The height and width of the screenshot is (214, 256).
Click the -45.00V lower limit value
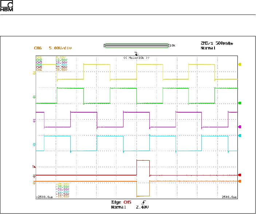[62, 184]
